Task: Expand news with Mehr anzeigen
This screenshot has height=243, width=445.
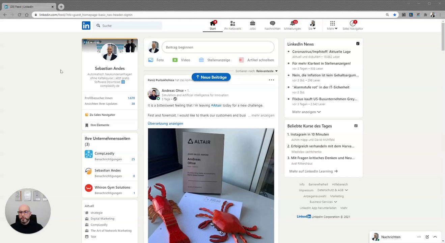Action: (x=306, y=112)
